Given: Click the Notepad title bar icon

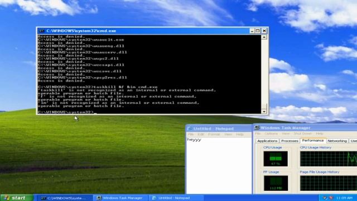Looking at the screenshot, I should pyautogui.click(x=189, y=128).
